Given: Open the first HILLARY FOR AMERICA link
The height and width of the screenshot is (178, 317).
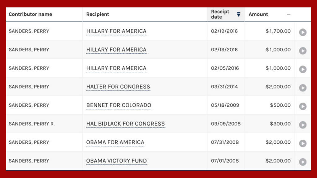Looking at the screenshot, I should (116, 31).
